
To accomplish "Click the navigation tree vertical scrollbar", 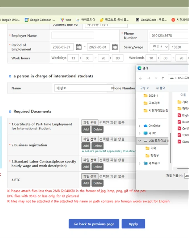I will (x=170, y=148).
